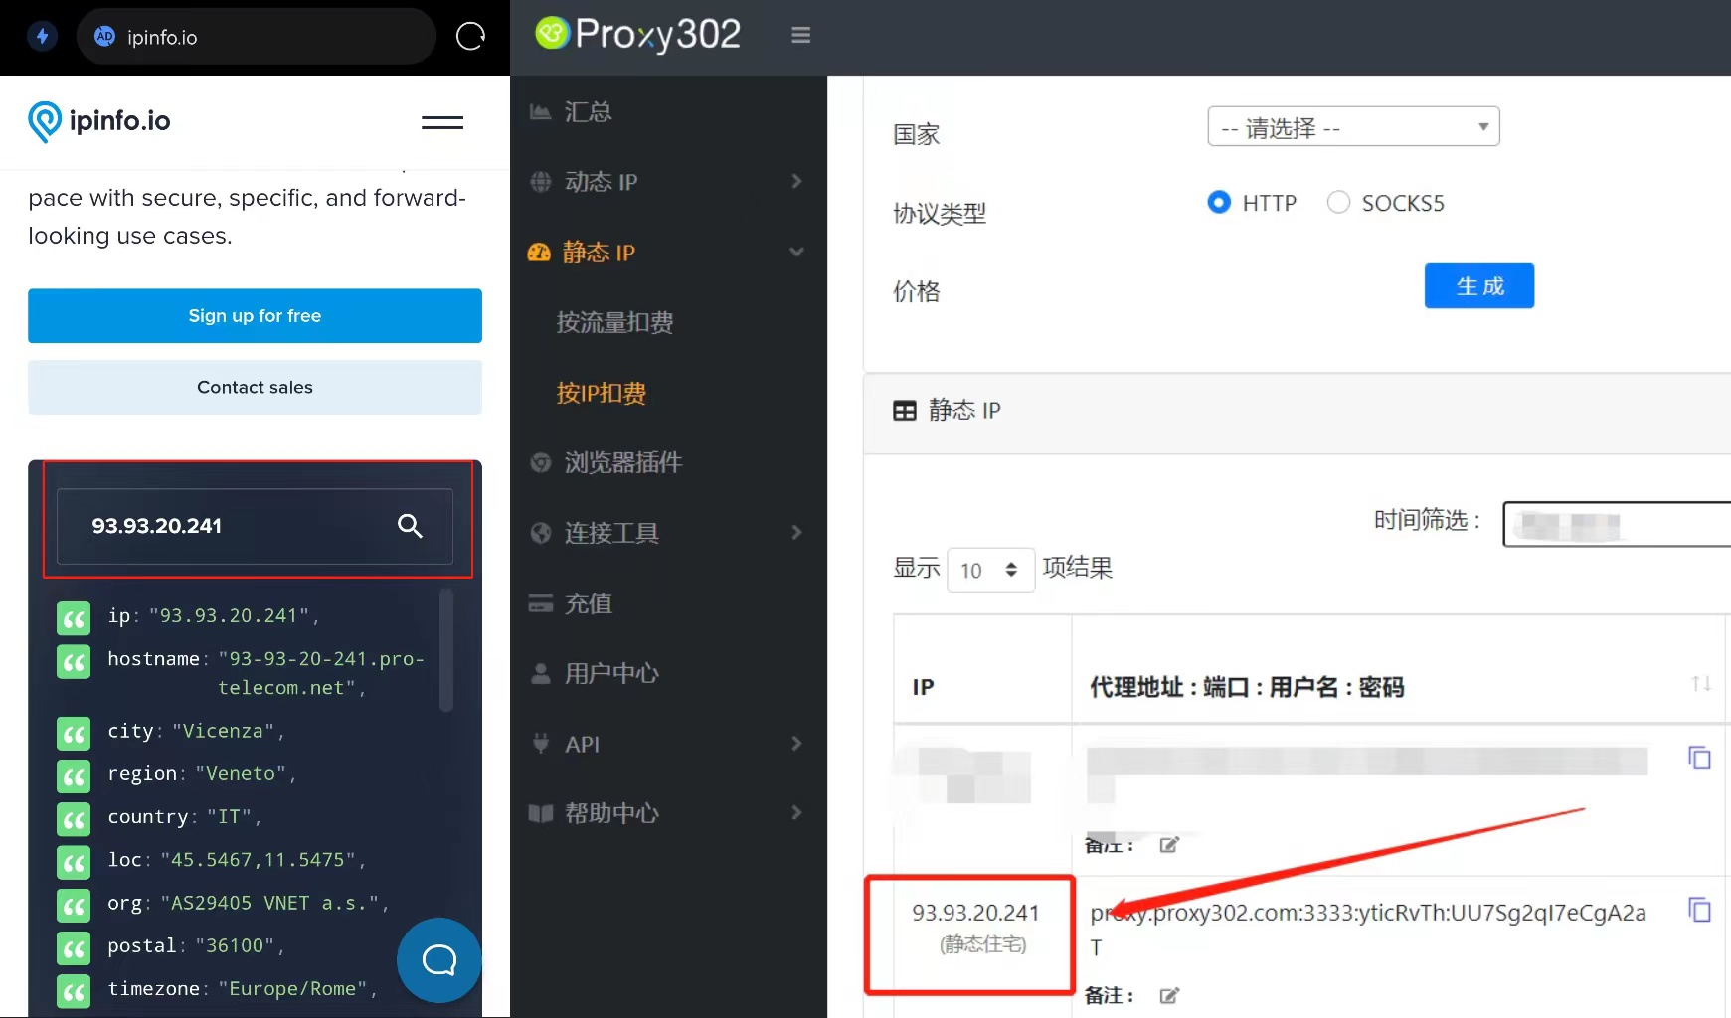The image size is (1731, 1018).
Task: Collapse the 静态 IP sidebar section
Action: click(796, 252)
